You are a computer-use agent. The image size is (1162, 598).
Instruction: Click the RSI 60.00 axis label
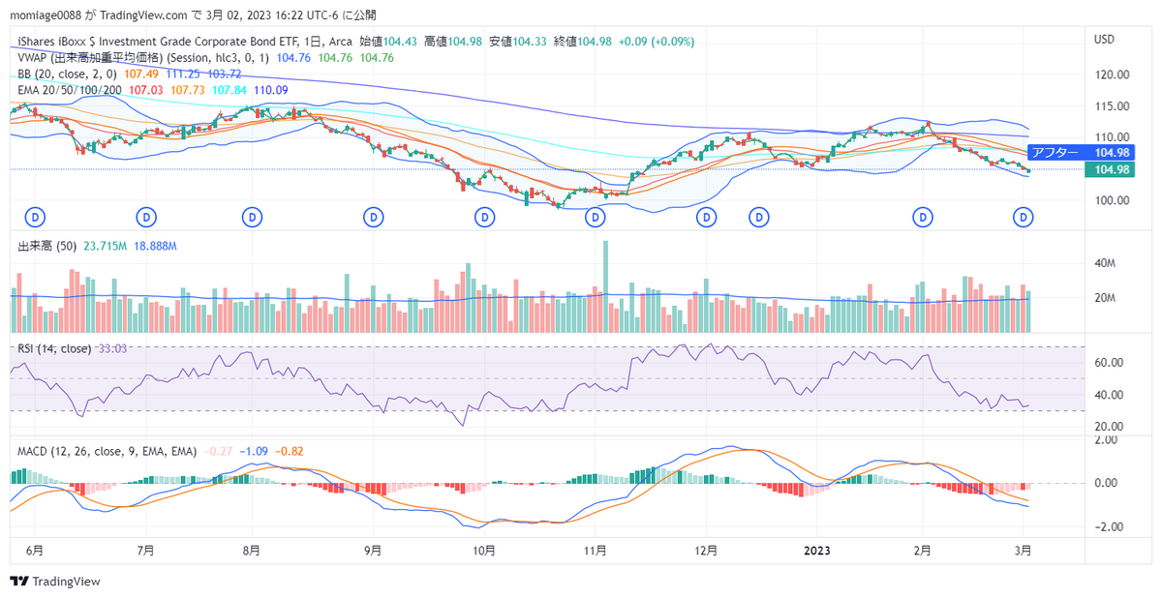tap(1107, 363)
